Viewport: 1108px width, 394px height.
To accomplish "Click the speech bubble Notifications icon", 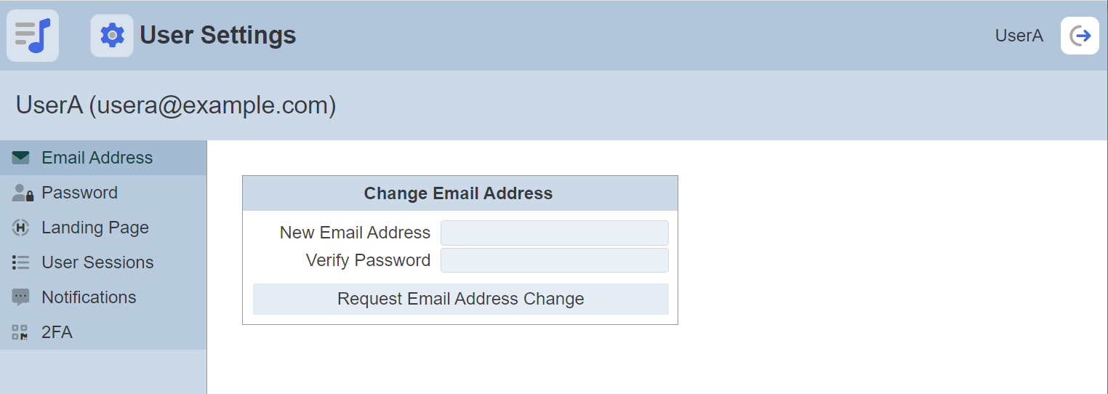I will click(20, 297).
